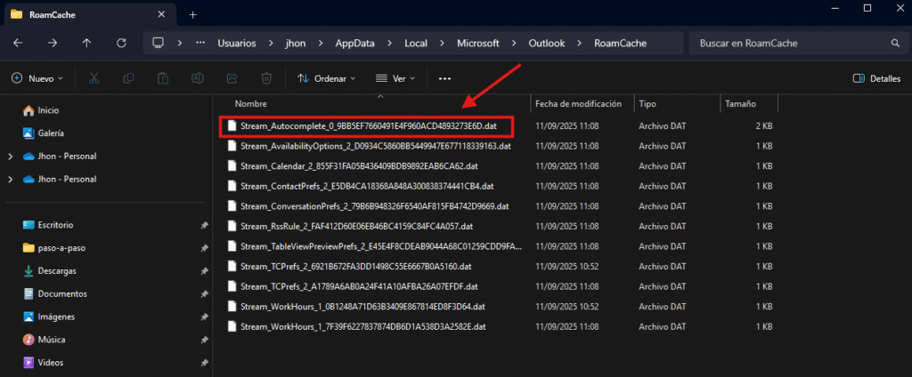Open Descargas in the sidebar
The width and height of the screenshot is (912, 377).
(x=57, y=270)
